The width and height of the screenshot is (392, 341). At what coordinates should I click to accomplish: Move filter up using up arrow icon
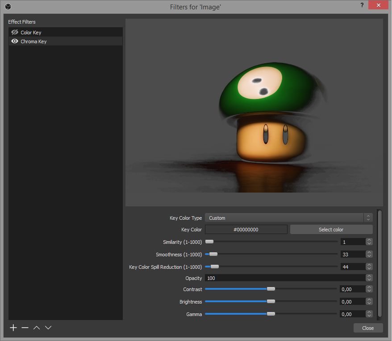pos(36,328)
